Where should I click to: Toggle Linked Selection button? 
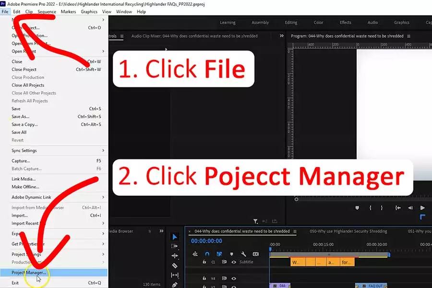tap(219, 254)
